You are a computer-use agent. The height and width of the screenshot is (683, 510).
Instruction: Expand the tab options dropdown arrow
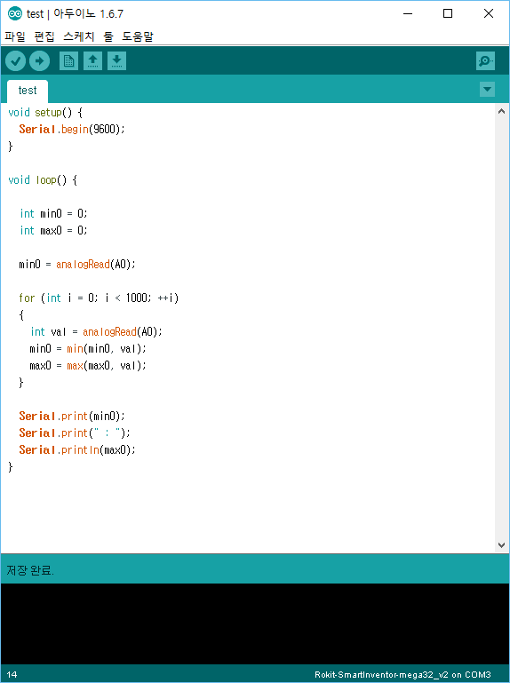pyautogui.click(x=487, y=90)
